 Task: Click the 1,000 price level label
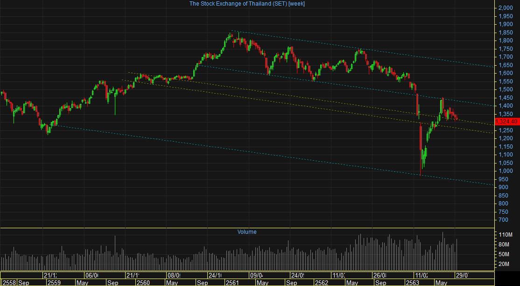(506, 171)
